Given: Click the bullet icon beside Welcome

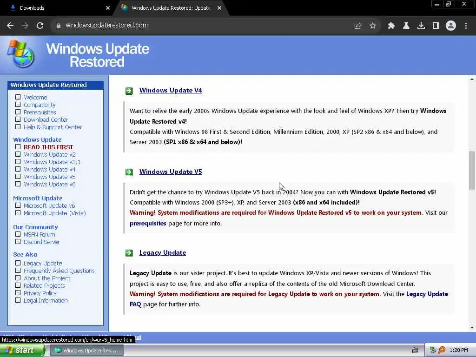Looking at the screenshot, I should click(18, 97).
